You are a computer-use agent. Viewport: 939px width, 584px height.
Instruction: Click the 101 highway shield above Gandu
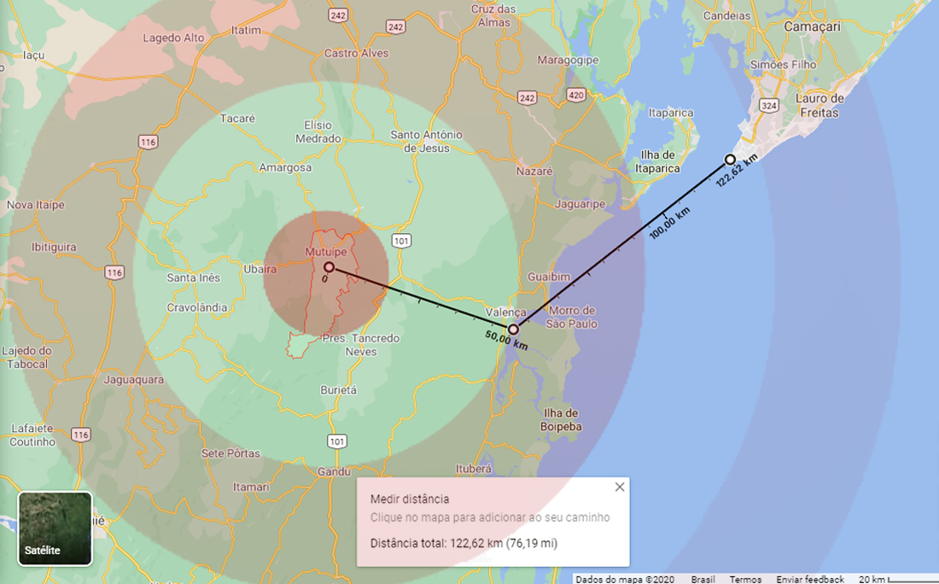337,441
